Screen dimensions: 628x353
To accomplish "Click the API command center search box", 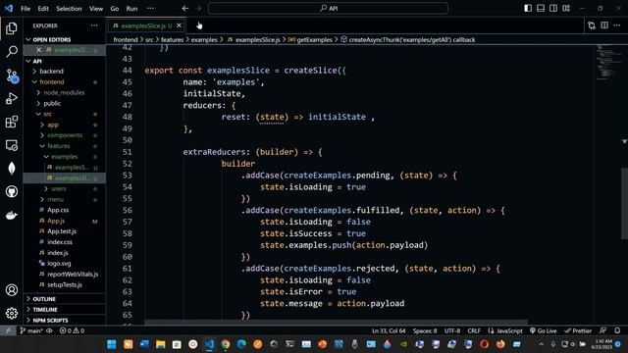I will pos(328,8).
